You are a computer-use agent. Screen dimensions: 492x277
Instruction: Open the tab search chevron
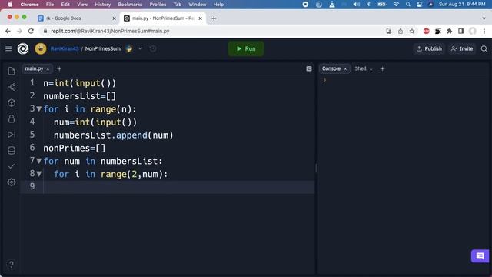pos(484,18)
